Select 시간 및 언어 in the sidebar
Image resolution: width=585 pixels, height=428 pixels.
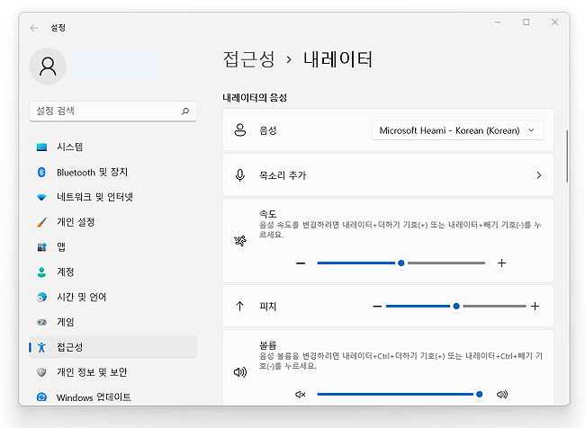coord(112,297)
